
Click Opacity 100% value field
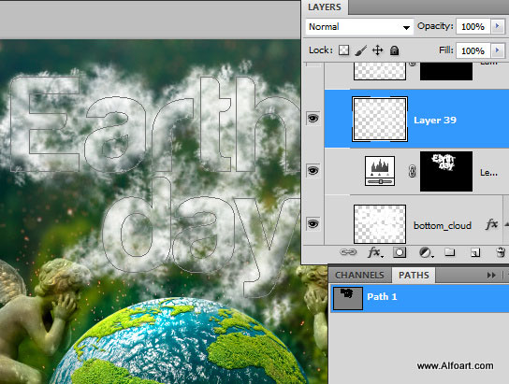[x=473, y=26]
